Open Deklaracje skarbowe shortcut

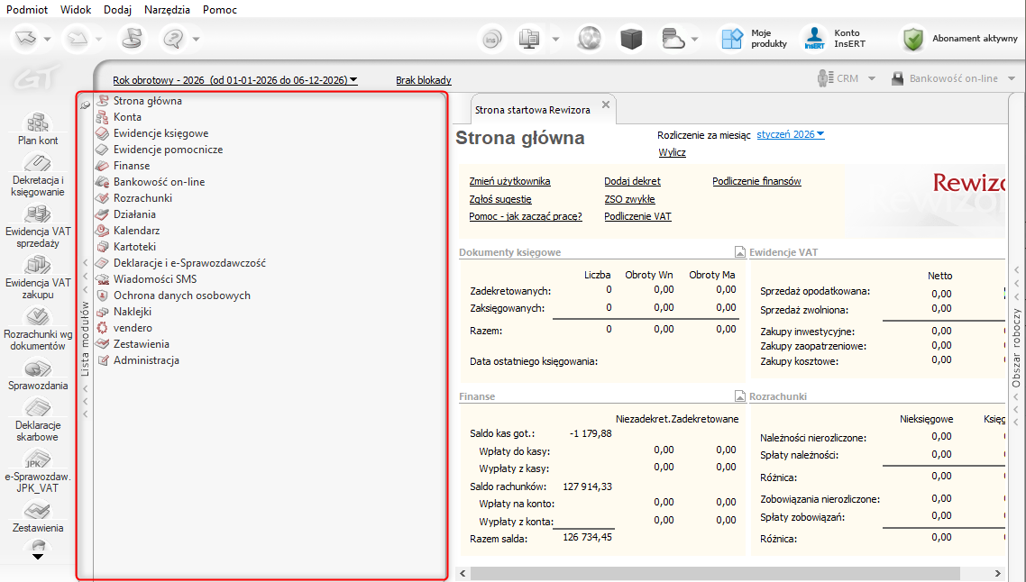click(38, 420)
